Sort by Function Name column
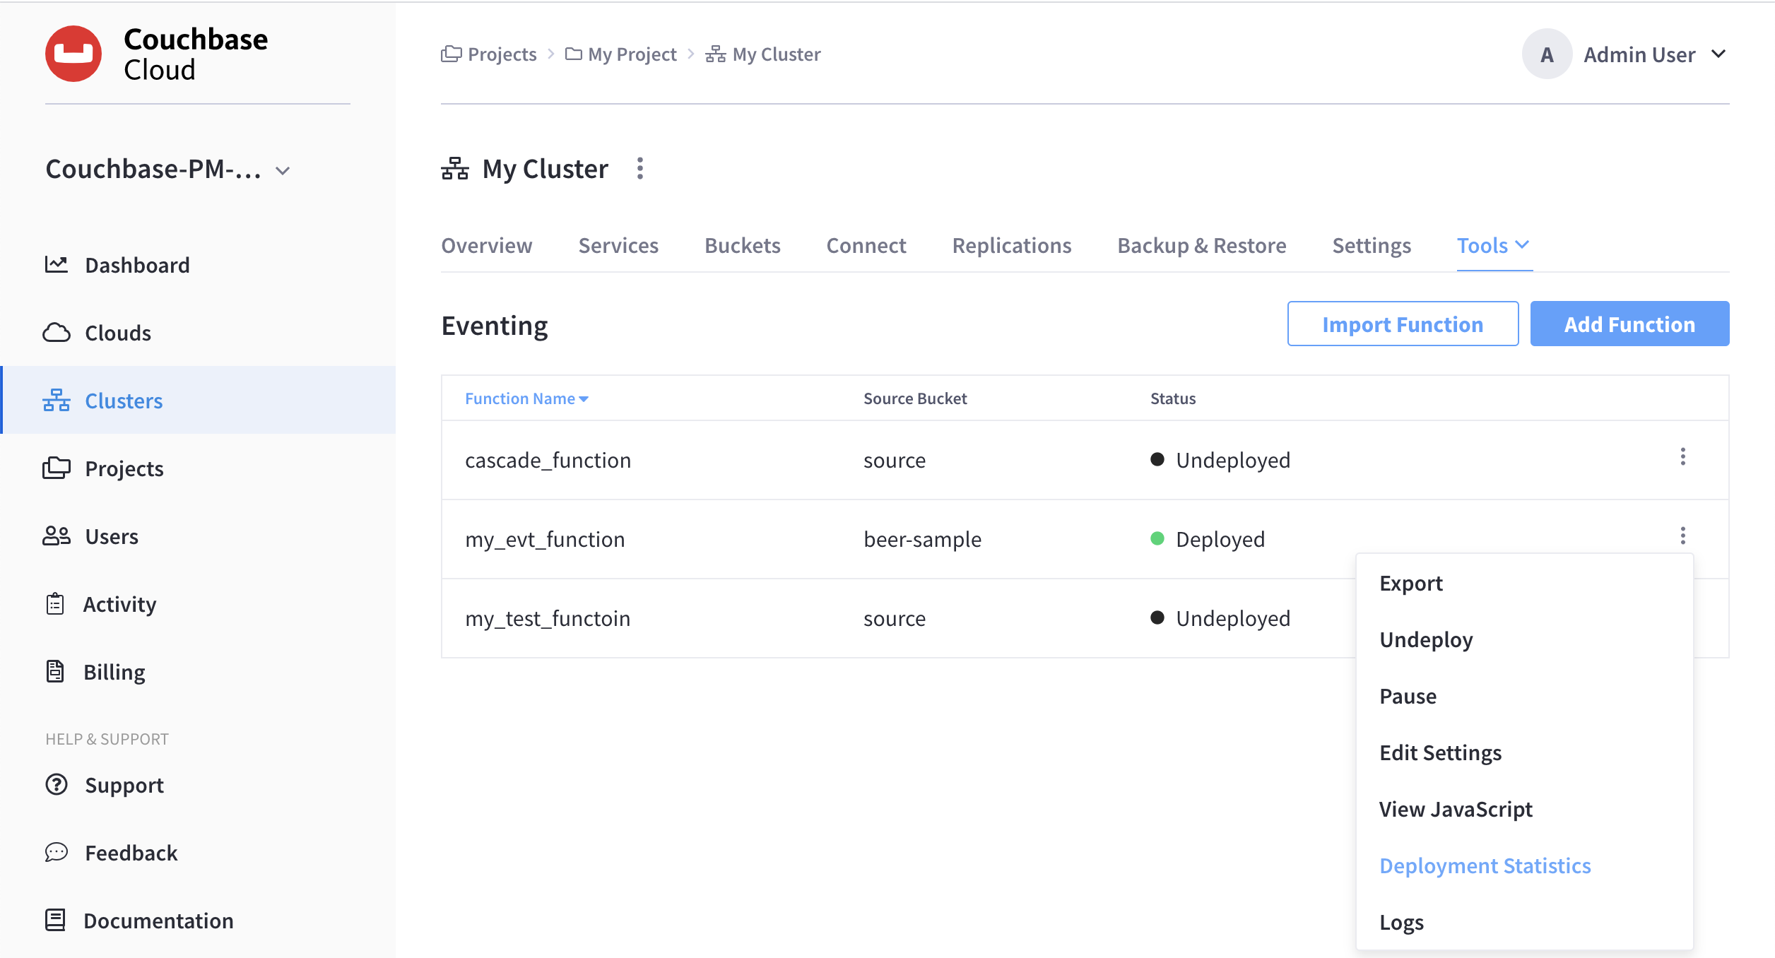 526,398
